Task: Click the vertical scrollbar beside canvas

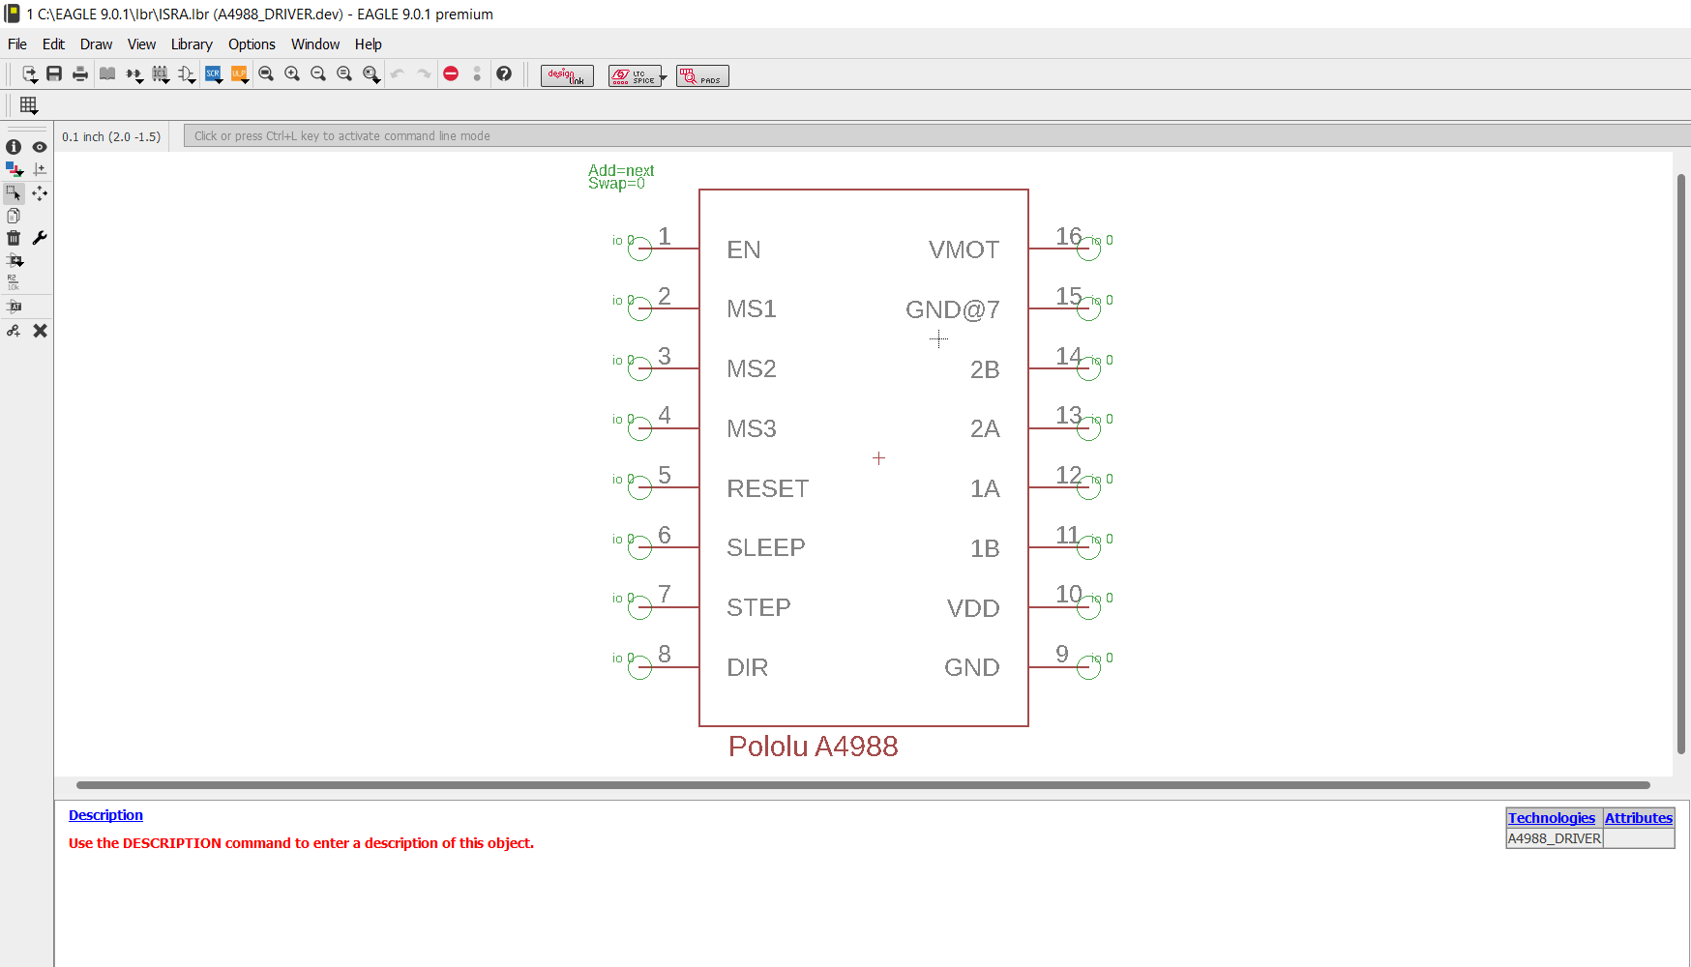Action: 1681,464
